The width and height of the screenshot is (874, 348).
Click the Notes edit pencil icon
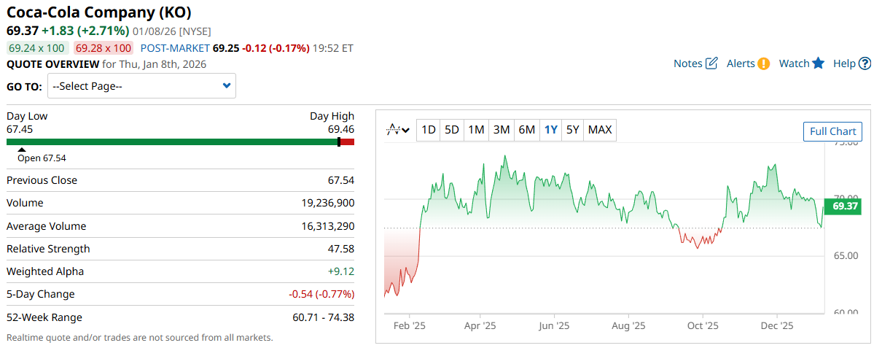[x=712, y=63]
